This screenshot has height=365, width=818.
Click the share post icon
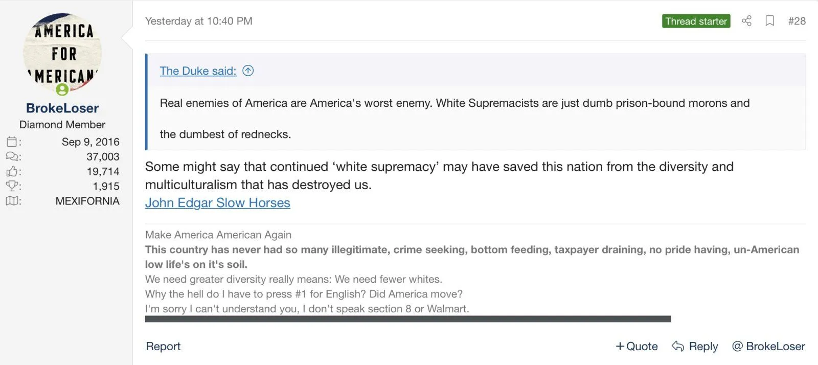[746, 21]
